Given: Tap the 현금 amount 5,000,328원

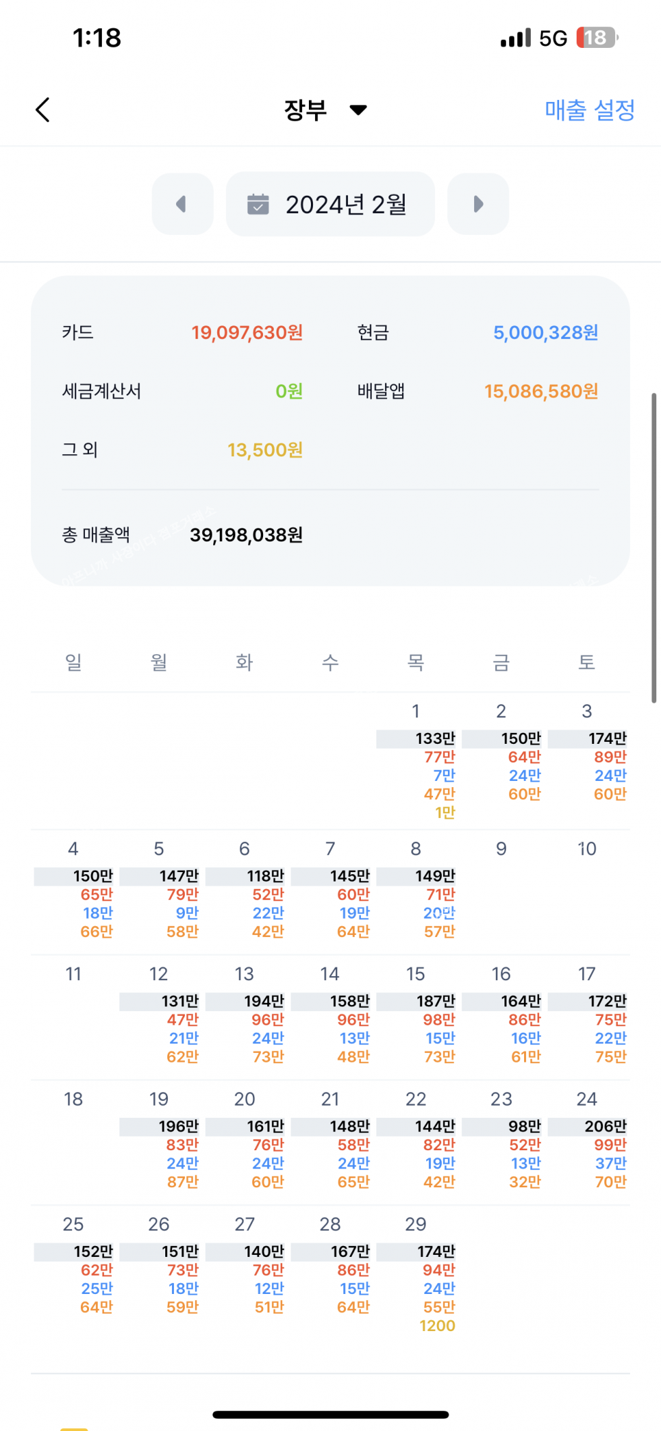Looking at the screenshot, I should coord(545,333).
